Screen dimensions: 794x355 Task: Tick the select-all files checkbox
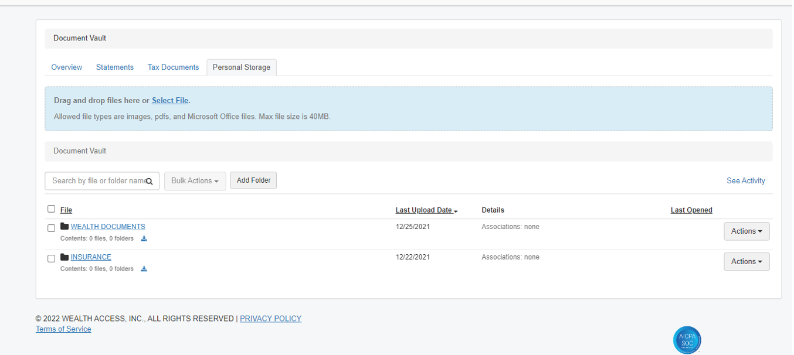point(51,209)
